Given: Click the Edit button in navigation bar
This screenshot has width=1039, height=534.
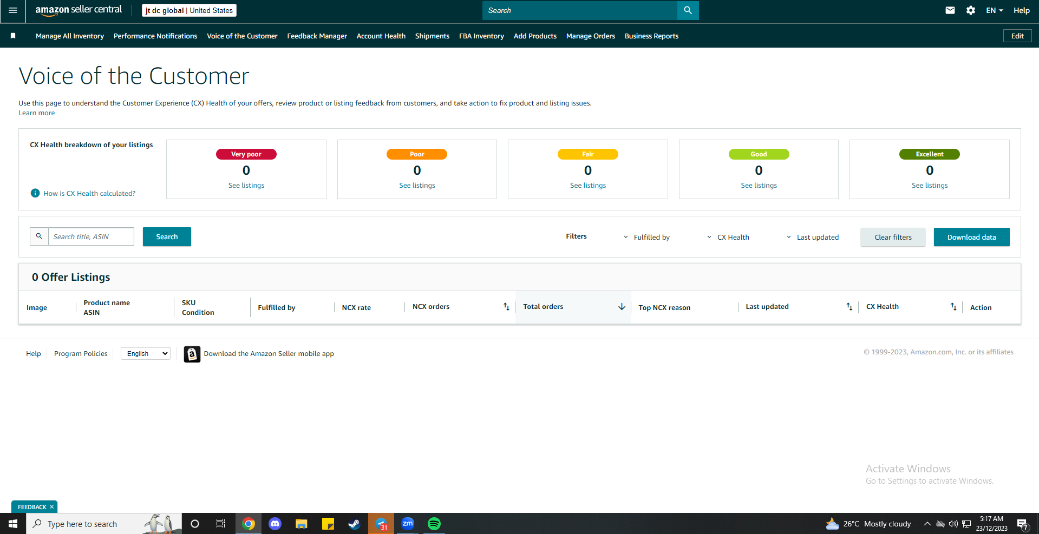Looking at the screenshot, I should point(1017,36).
